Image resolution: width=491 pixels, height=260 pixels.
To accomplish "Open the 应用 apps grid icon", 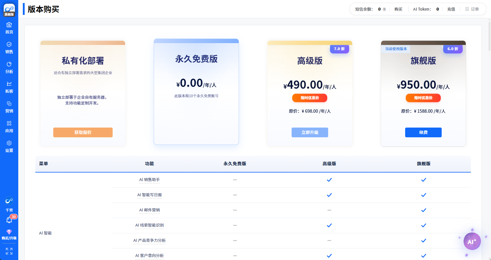I will point(9,124).
